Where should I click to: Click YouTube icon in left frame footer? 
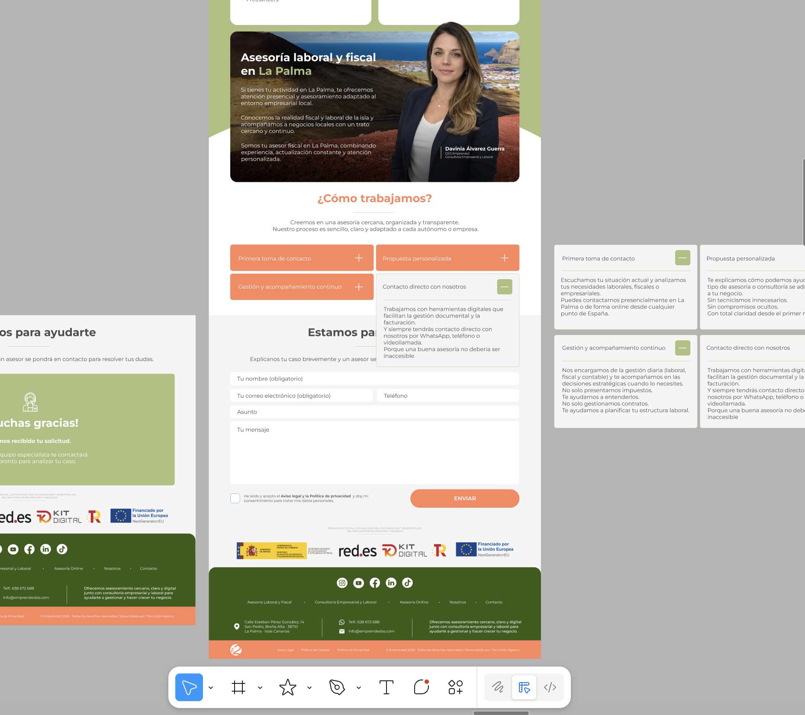(13, 549)
